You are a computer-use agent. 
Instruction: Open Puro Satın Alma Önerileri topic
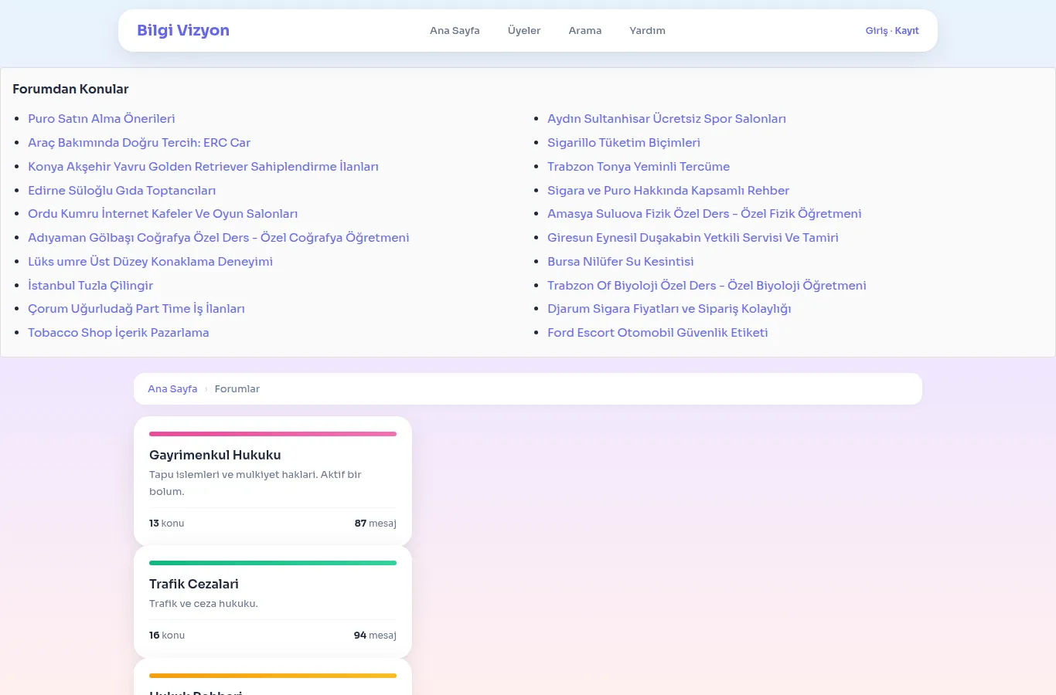pos(101,119)
